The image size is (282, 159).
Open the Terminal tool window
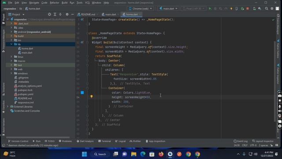pos(104,141)
